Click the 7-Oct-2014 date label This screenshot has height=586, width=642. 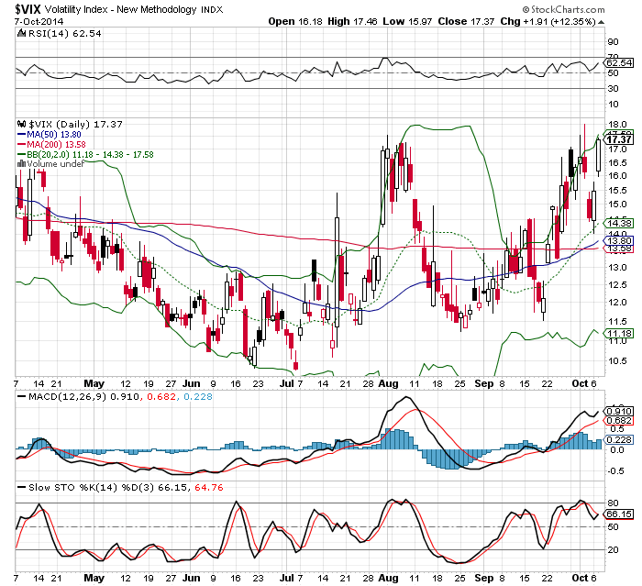[39, 21]
